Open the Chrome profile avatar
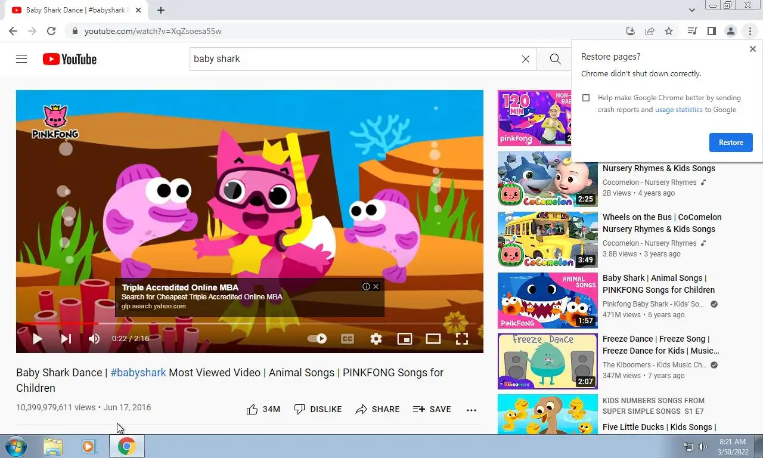This screenshot has height=458, width=763. pyautogui.click(x=730, y=31)
